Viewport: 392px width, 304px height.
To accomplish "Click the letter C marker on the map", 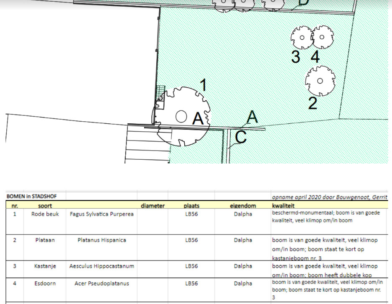I will (x=240, y=137).
